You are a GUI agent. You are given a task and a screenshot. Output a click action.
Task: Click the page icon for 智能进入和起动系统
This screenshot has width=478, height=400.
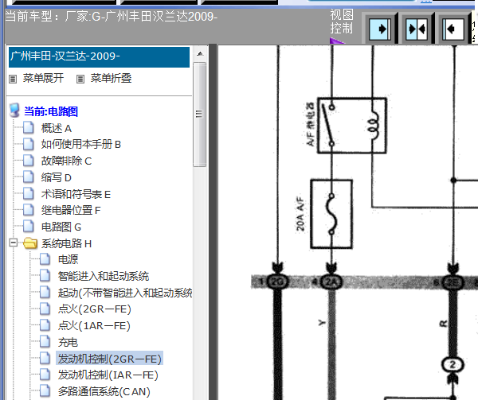click(45, 276)
